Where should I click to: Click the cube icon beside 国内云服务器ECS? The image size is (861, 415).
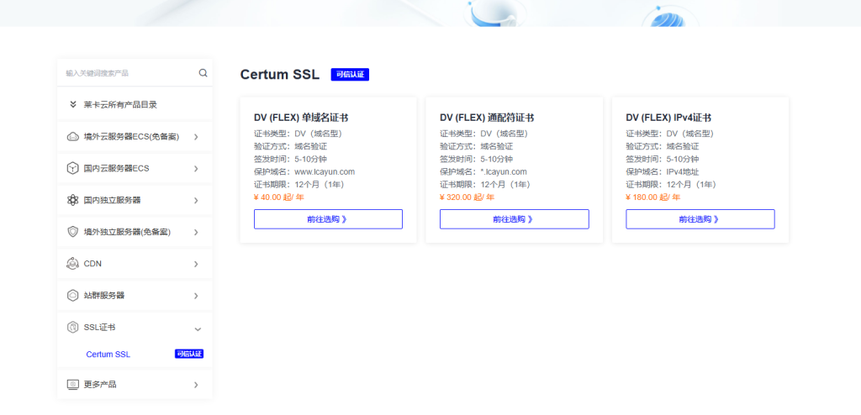pos(72,168)
